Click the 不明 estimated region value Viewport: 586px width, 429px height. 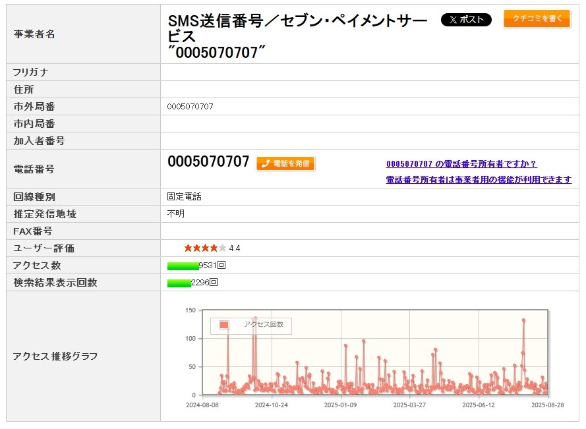pos(175,214)
